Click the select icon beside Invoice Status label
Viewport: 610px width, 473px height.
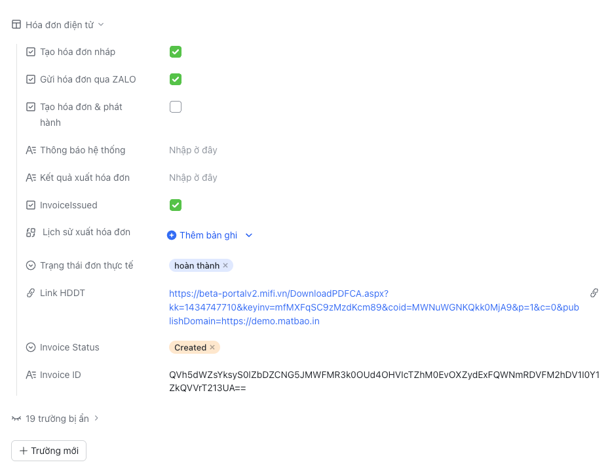[x=30, y=347]
